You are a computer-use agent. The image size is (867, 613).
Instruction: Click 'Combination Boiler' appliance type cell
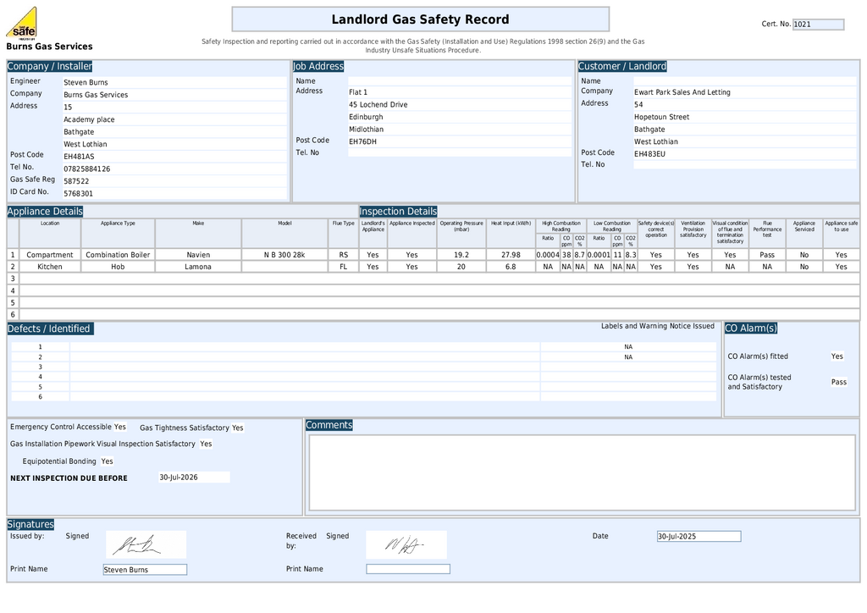(118, 255)
